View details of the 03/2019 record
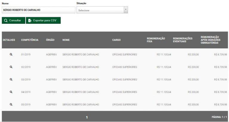 coord(11,79)
